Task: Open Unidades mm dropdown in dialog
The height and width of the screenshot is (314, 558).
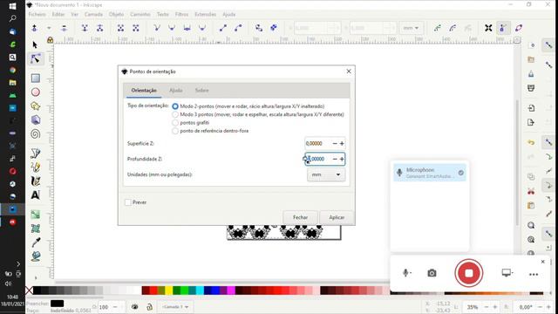Action: tap(326, 174)
